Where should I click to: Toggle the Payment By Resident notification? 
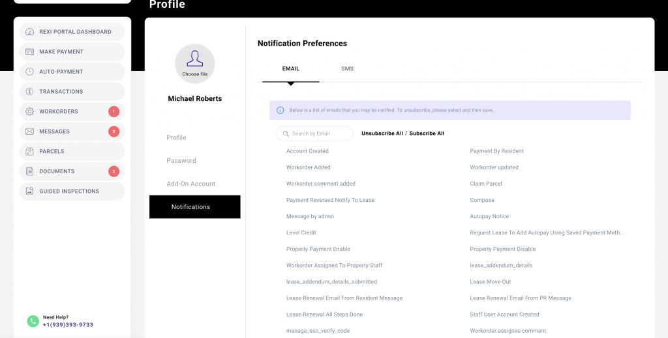coord(496,151)
